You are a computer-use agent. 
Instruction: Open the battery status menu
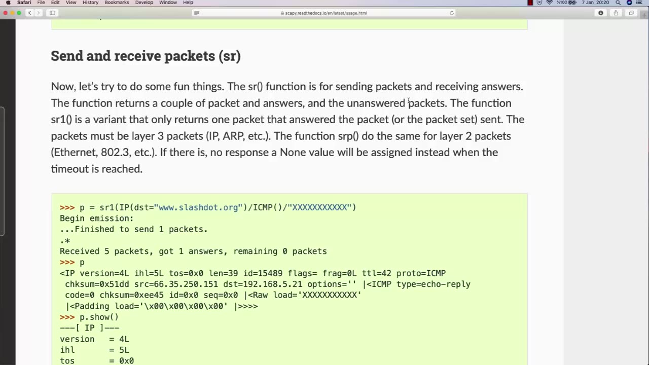click(x=572, y=3)
